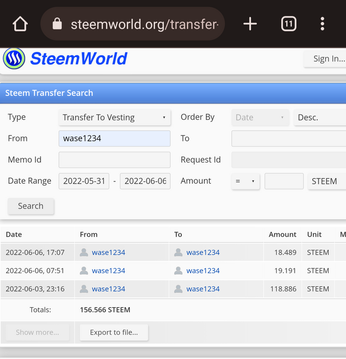
Task: Click the Request Id input field
Action: (289, 160)
